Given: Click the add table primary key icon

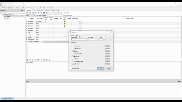Looking at the screenshot, I should tap(42, 60).
